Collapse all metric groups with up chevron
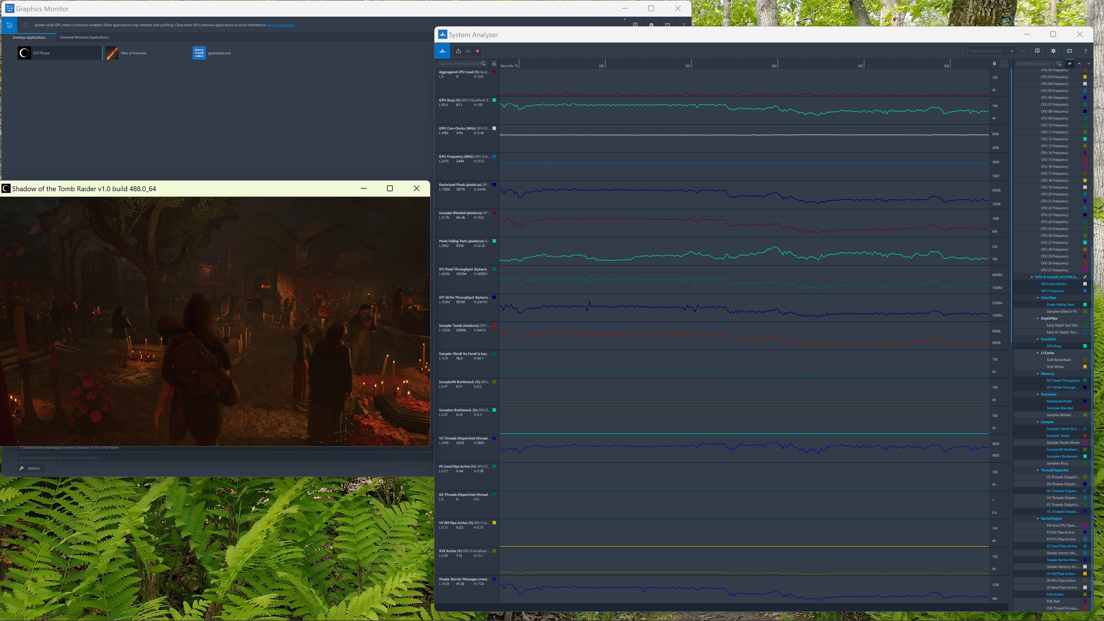This screenshot has height=621, width=1104. [x=1079, y=64]
